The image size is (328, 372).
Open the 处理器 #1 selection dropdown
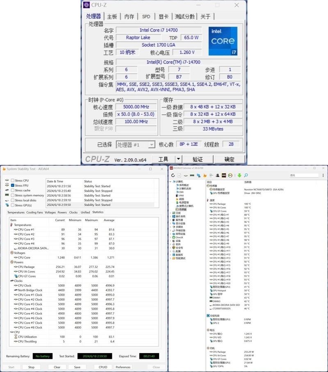point(151,145)
